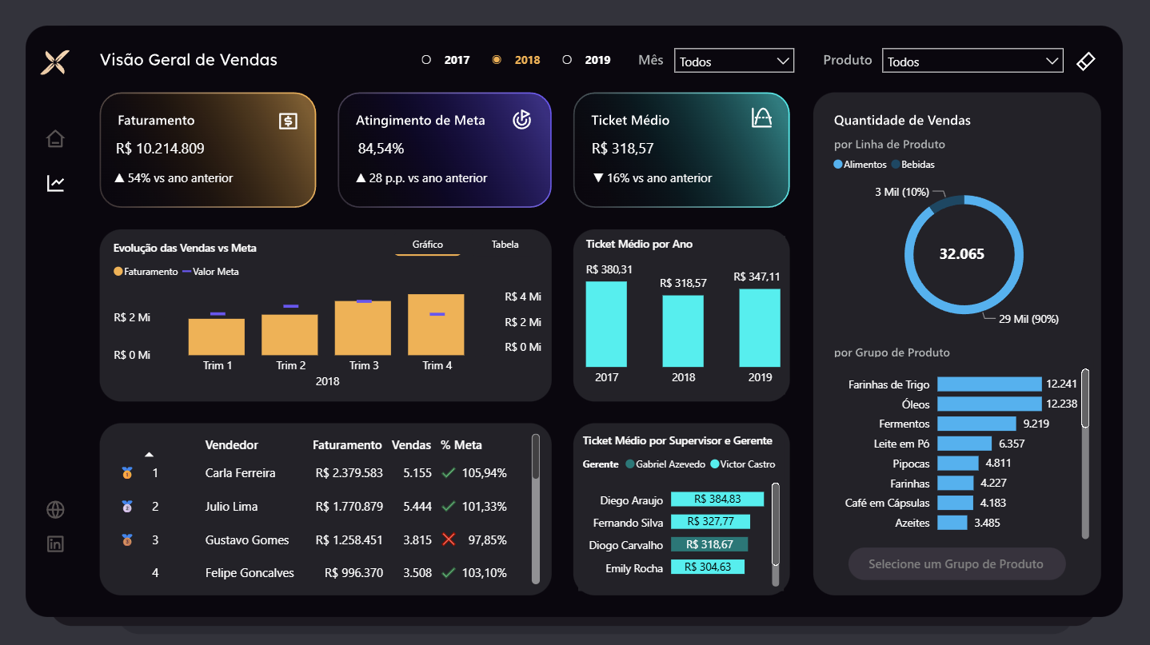This screenshot has height=645, width=1150.
Task: Click the % Meta column header
Action: [461, 445]
